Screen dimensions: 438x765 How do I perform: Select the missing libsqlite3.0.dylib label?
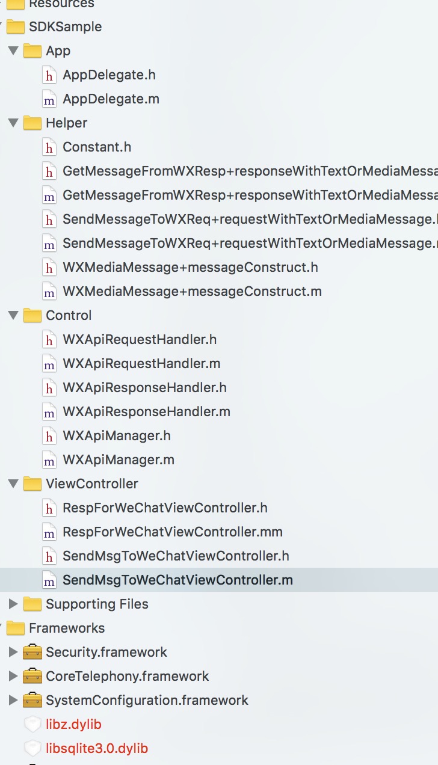[97, 749]
